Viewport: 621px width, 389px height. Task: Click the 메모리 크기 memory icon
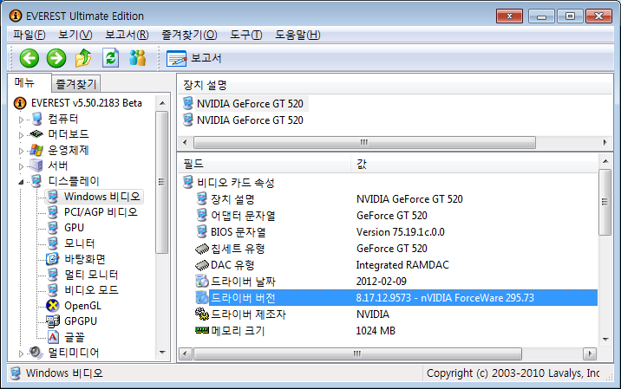[x=202, y=330]
